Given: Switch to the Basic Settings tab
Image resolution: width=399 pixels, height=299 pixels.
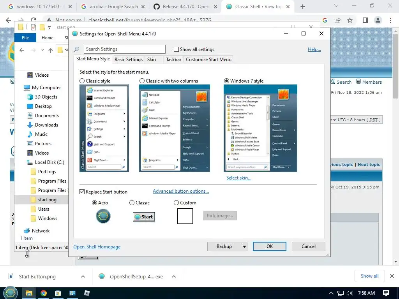Looking at the screenshot, I should pyautogui.click(x=129, y=60).
